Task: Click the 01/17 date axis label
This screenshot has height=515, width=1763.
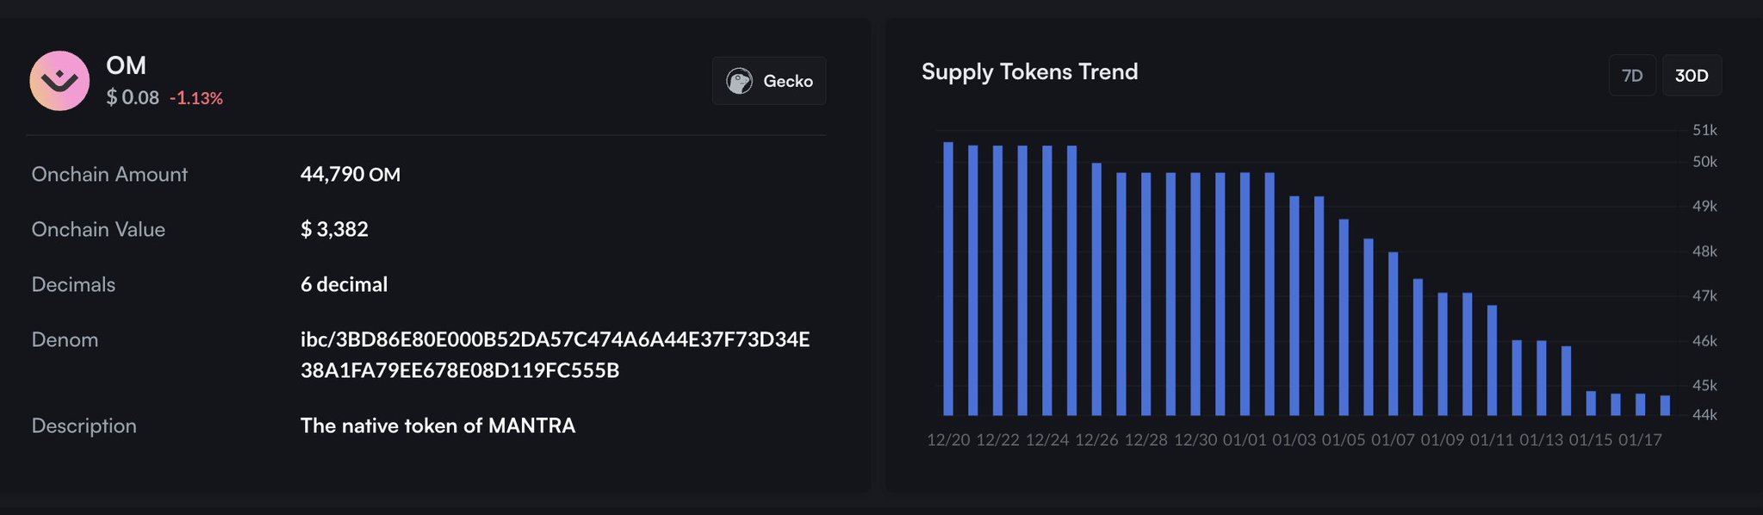Action: coord(1640,440)
